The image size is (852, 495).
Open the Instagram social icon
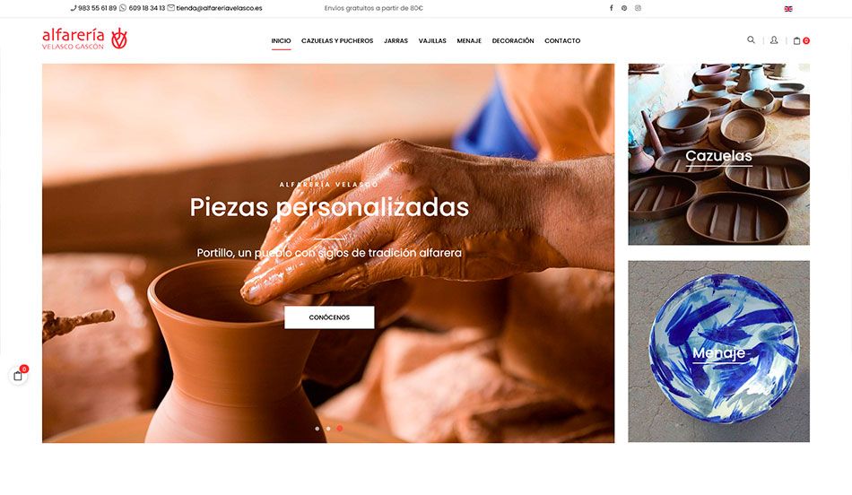(638, 8)
